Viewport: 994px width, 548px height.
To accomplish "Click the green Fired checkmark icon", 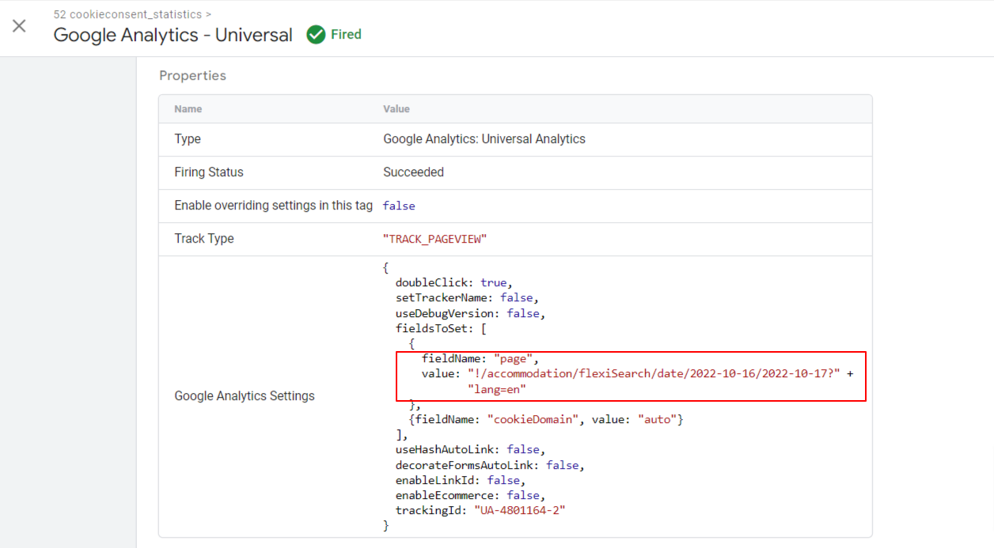I will click(316, 35).
